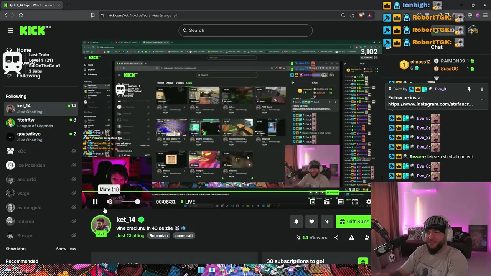Click Rezarrr username in chat
Viewport: 491px width, 276px height.
(418, 157)
